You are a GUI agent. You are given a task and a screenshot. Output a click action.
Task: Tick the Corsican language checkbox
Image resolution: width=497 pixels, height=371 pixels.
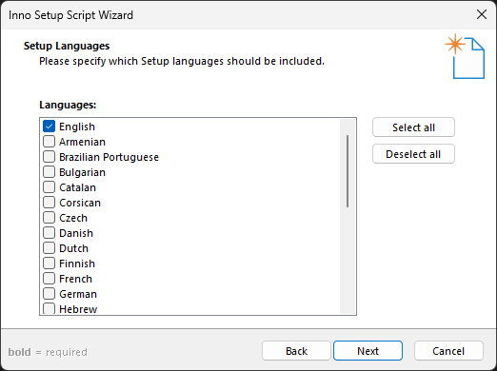49,203
